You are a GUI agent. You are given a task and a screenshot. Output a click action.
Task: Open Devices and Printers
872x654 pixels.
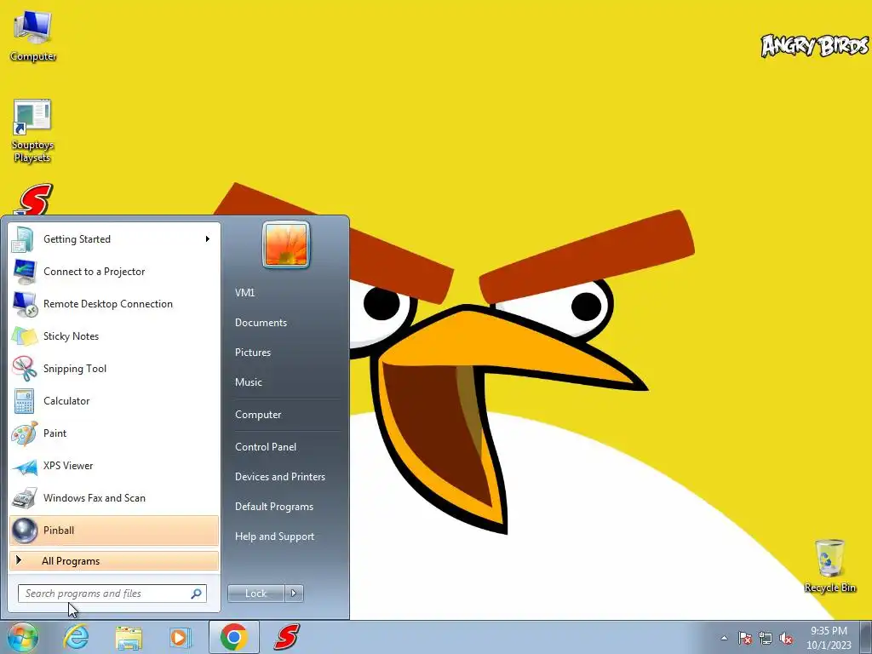point(280,477)
